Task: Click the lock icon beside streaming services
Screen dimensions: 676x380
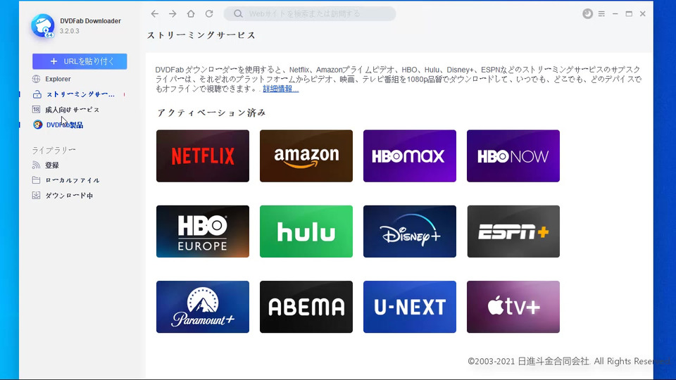Action: tap(37, 94)
